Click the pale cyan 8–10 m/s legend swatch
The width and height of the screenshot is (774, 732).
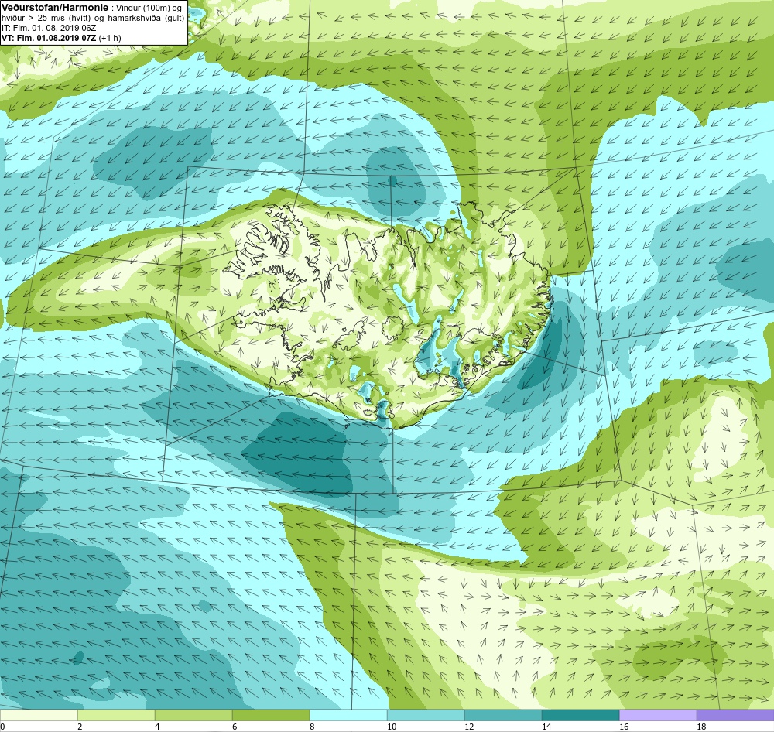pos(348,715)
